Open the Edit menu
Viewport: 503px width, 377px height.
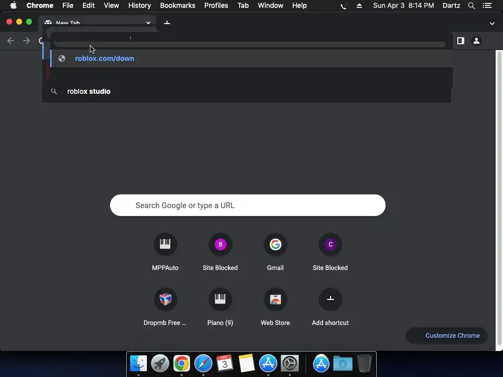tap(88, 5)
